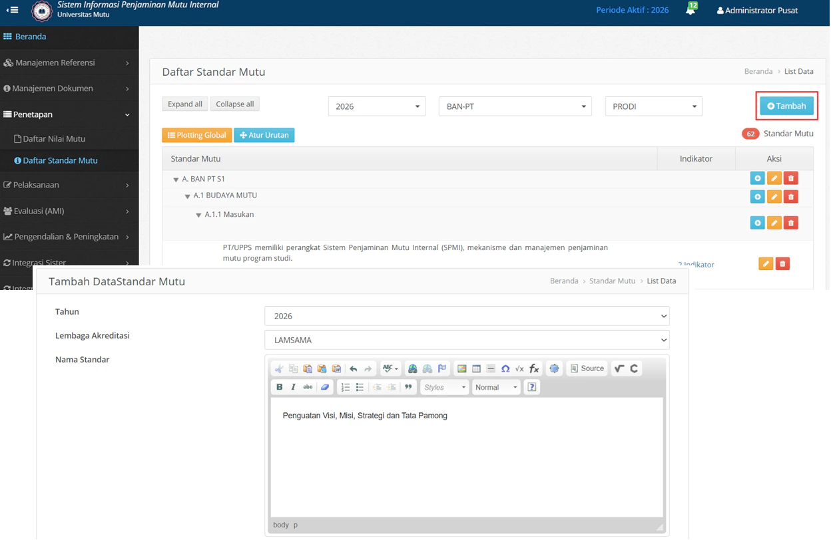The image size is (833, 540).
Task: Apply strikethrough formatting
Action: click(308, 387)
